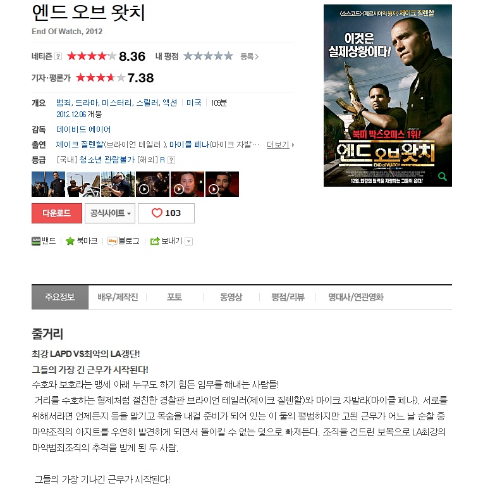This screenshot has height=493, width=483.
Task: Open the first still image thumbnail
Action: point(48,184)
